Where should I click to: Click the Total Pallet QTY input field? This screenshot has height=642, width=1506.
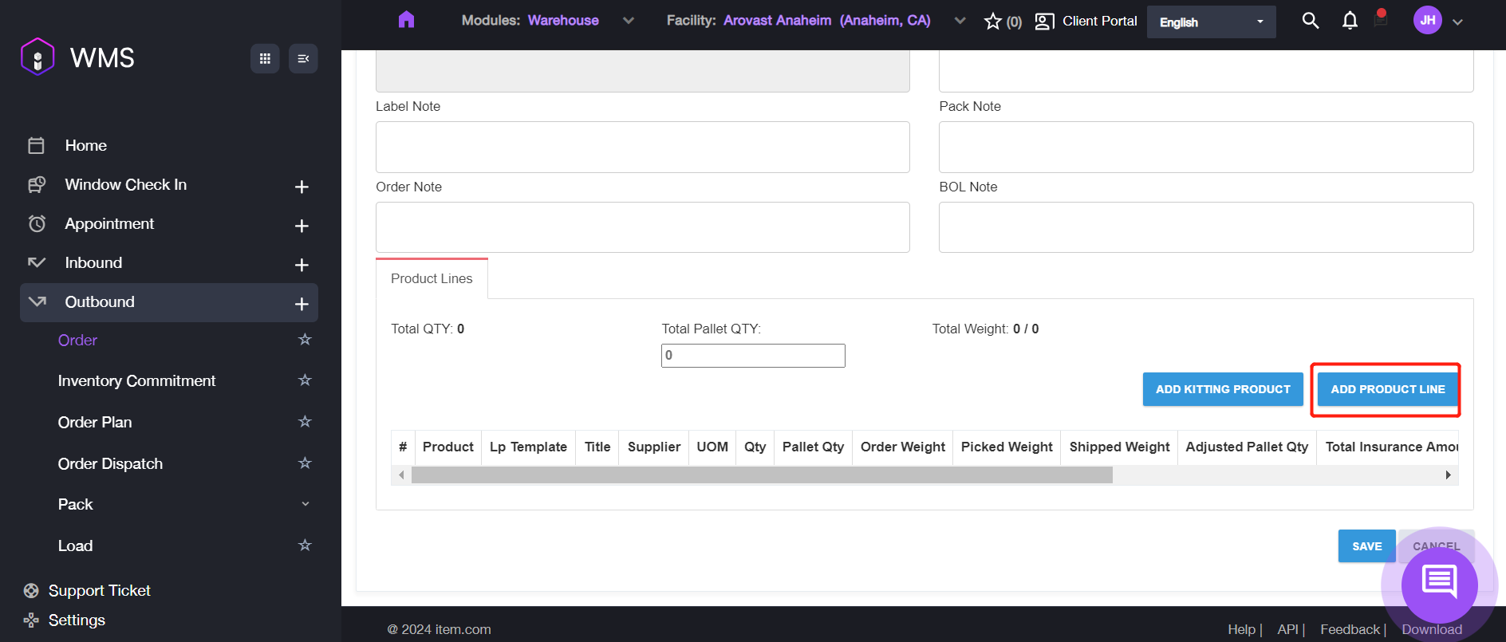[x=752, y=356]
